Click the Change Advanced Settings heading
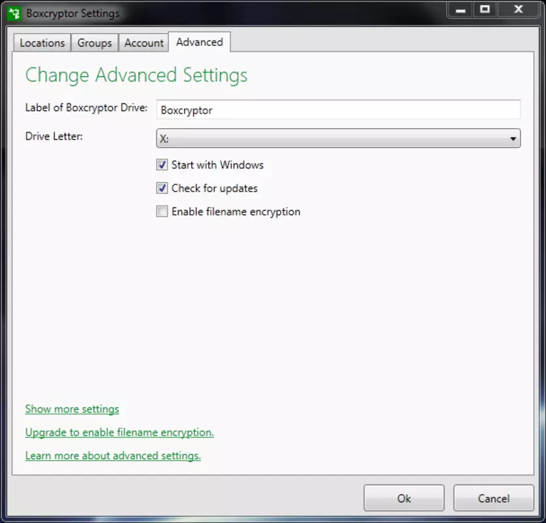This screenshot has height=523, width=546. point(136,75)
